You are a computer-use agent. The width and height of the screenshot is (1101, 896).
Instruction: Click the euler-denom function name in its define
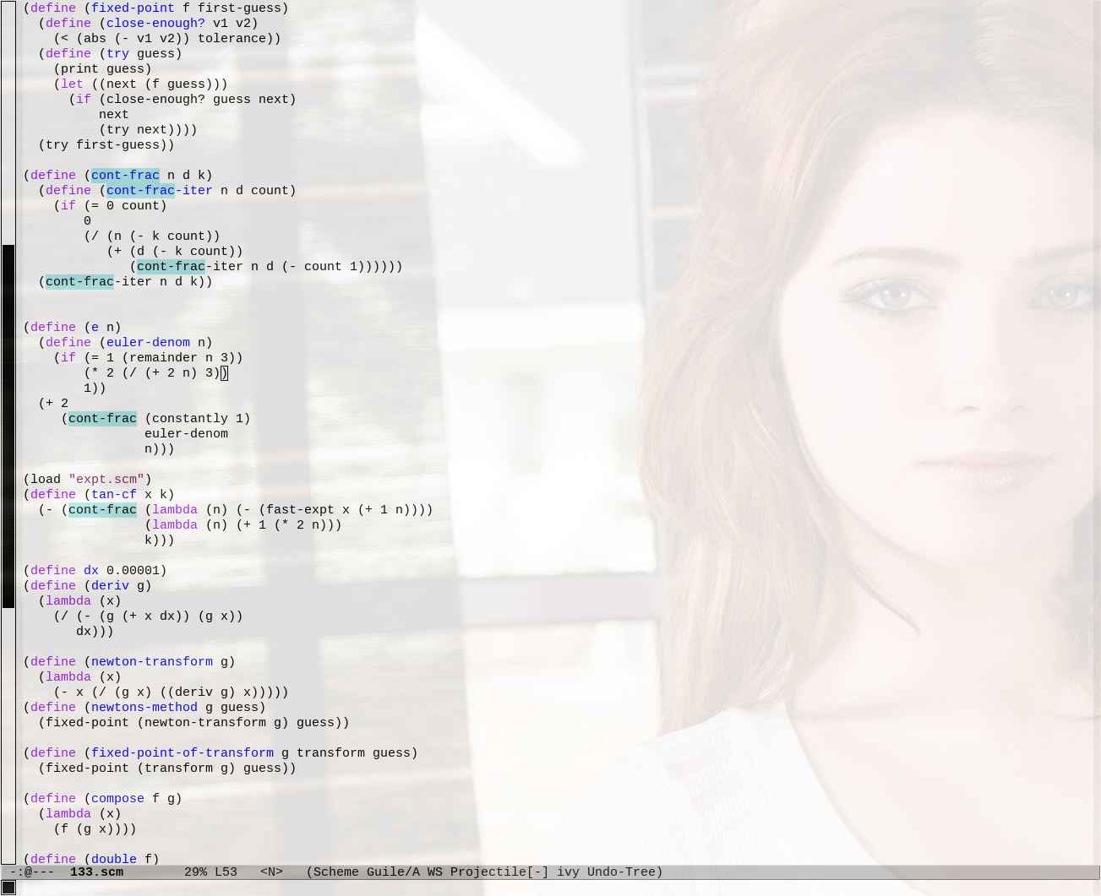pos(148,342)
